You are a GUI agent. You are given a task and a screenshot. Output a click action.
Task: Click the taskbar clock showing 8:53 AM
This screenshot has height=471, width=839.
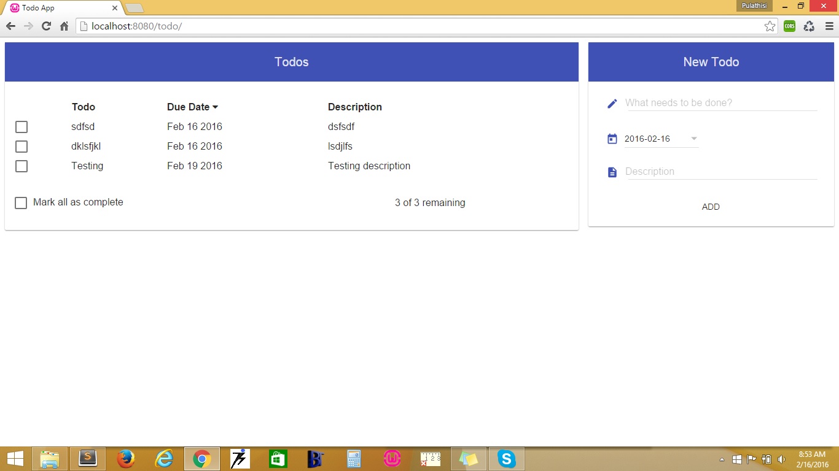[812, 459]
